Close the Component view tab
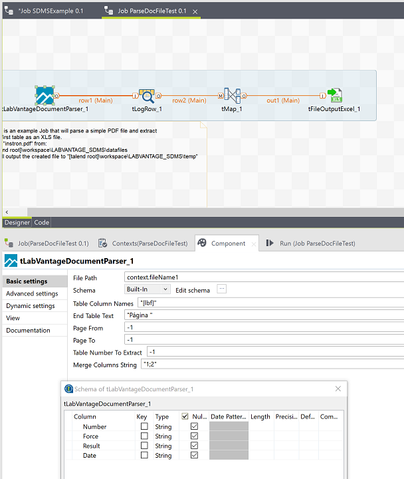The width and height of the screenshot is (404, 479). pyautogui.click(x=254, y=243)
